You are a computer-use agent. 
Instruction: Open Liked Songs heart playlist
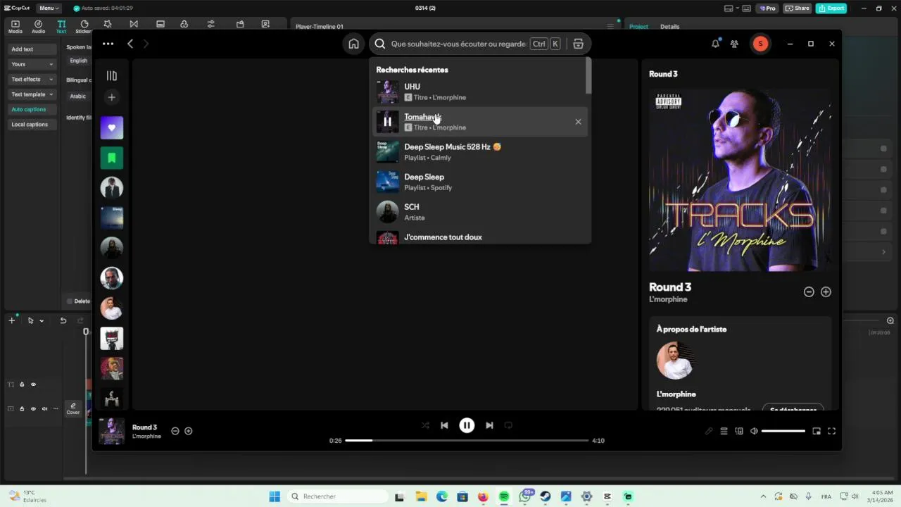point(111,128)
